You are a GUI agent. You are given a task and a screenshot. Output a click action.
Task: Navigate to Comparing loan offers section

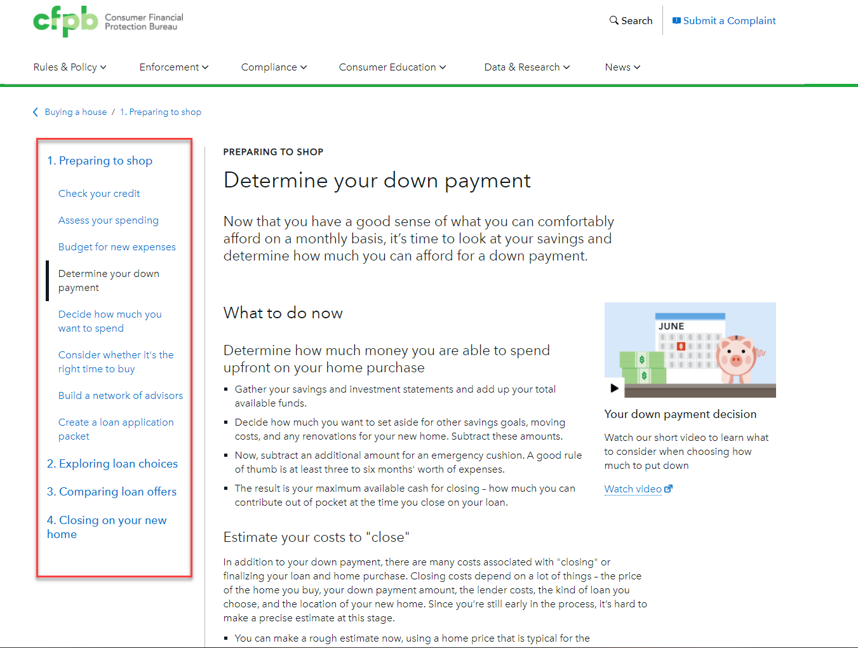coord(112,492)
